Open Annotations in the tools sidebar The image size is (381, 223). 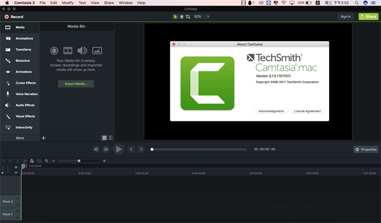[x=20, y=38]
